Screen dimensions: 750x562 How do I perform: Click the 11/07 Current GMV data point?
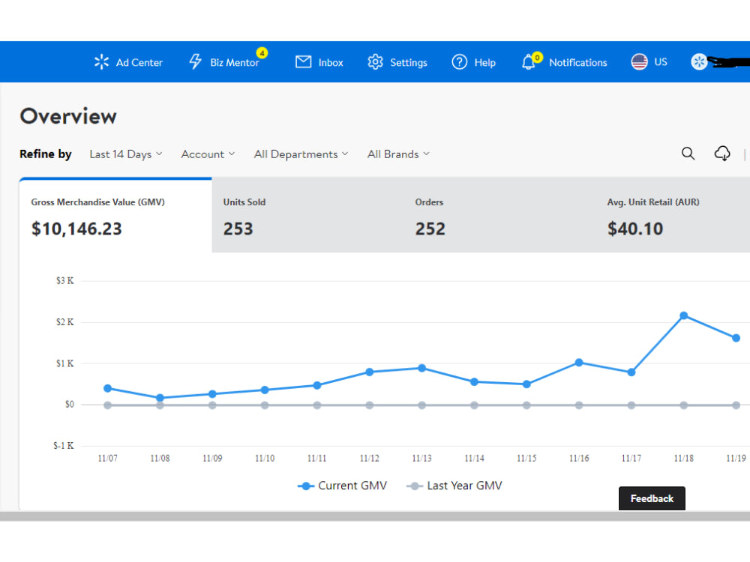coord(107,388)
